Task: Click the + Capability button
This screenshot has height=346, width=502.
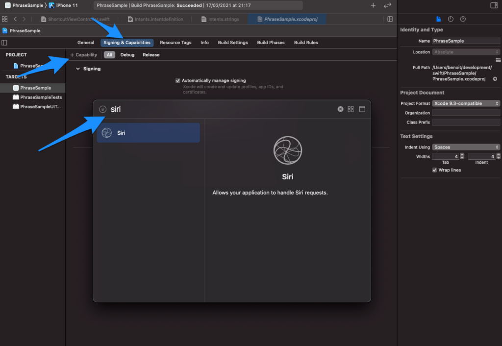Action: point(83,55)
